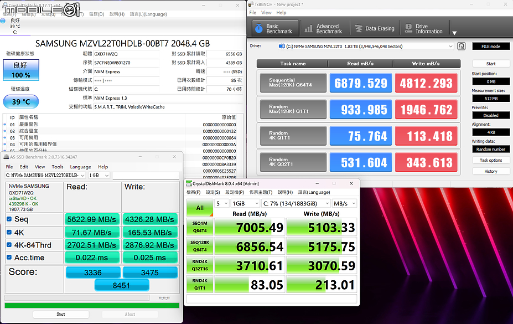Click the Random 4K Q32T1 task button
This screenshot has height=324, width=513.
(x=293, y=162)
